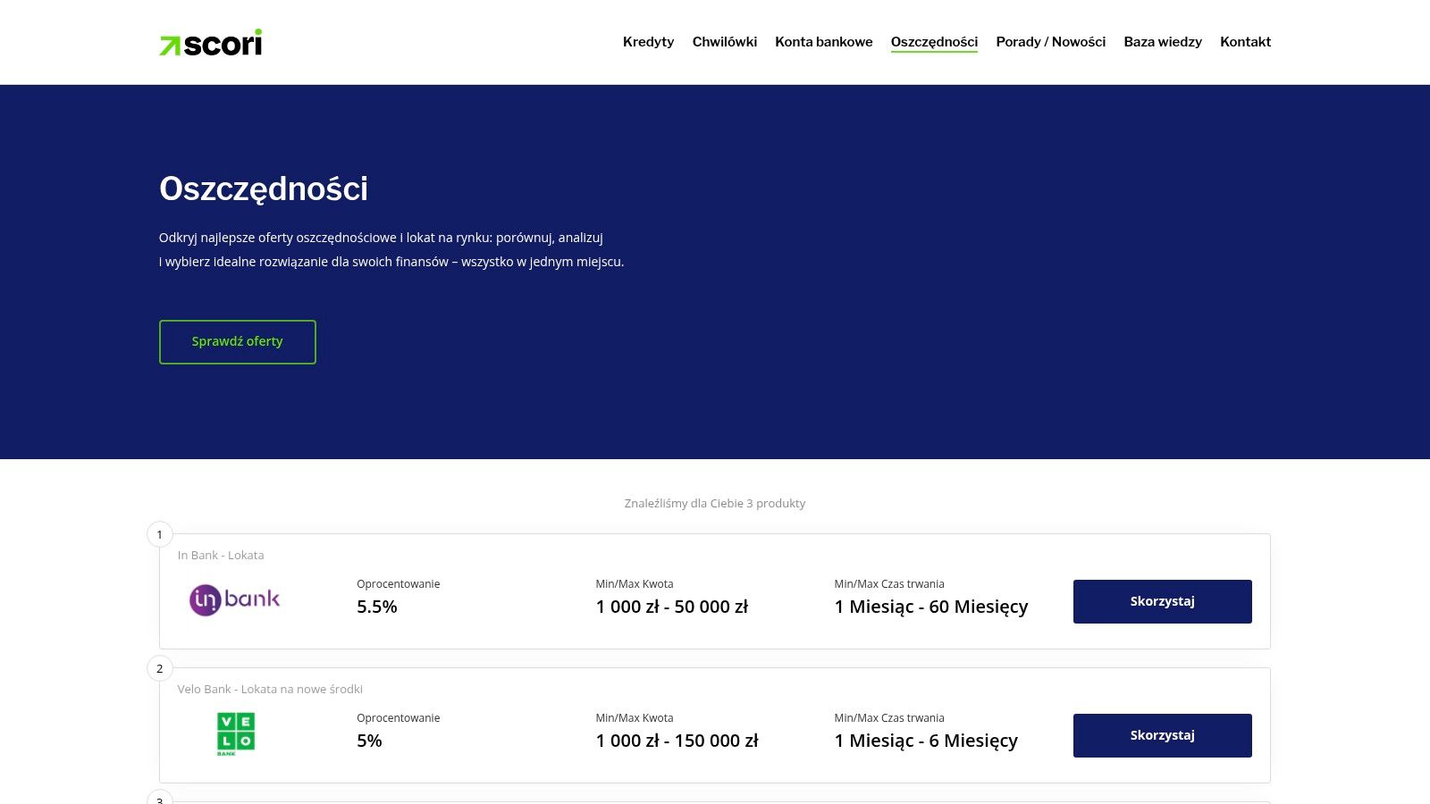Open Baza wiedzy page
This screenshot has width=1430, height=804.
pyautogui.click(x=1163, y=42)
